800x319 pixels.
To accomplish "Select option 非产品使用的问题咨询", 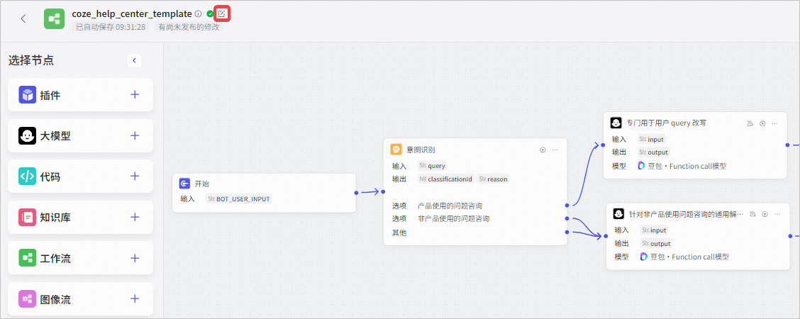I will [x=454, y=219].
